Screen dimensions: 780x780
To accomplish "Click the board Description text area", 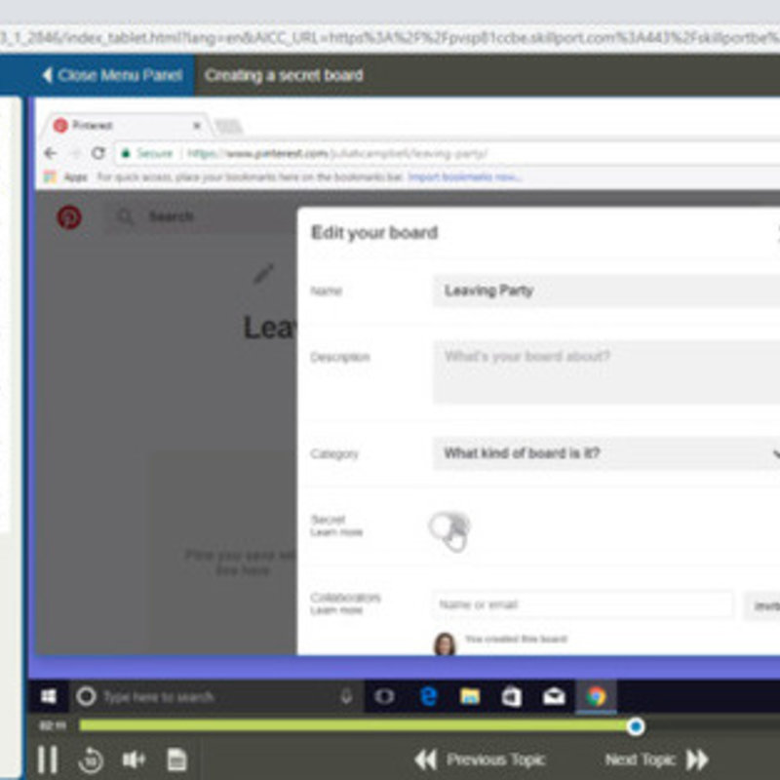I will 604,371.
